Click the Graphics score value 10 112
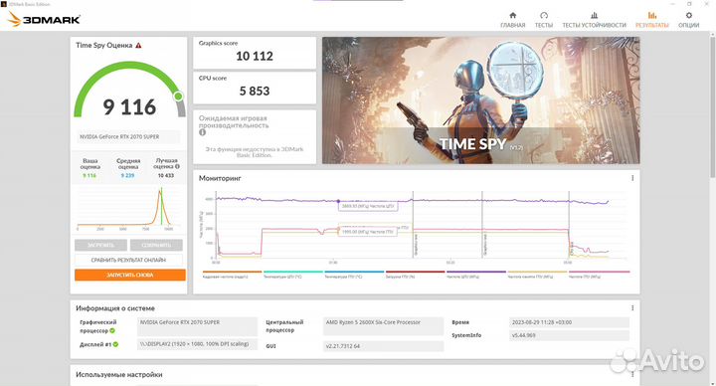716x386 pixels. (255, 56)
